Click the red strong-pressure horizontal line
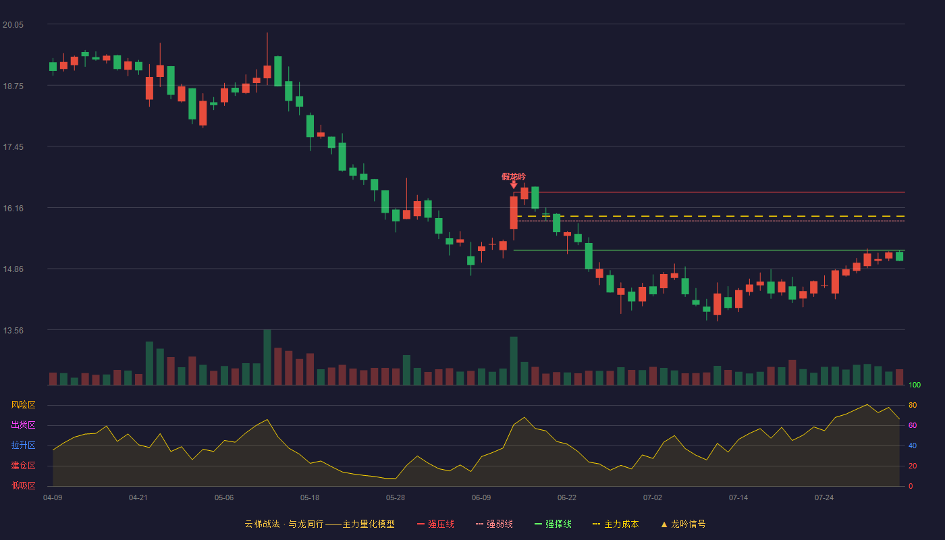 [709, 192]
